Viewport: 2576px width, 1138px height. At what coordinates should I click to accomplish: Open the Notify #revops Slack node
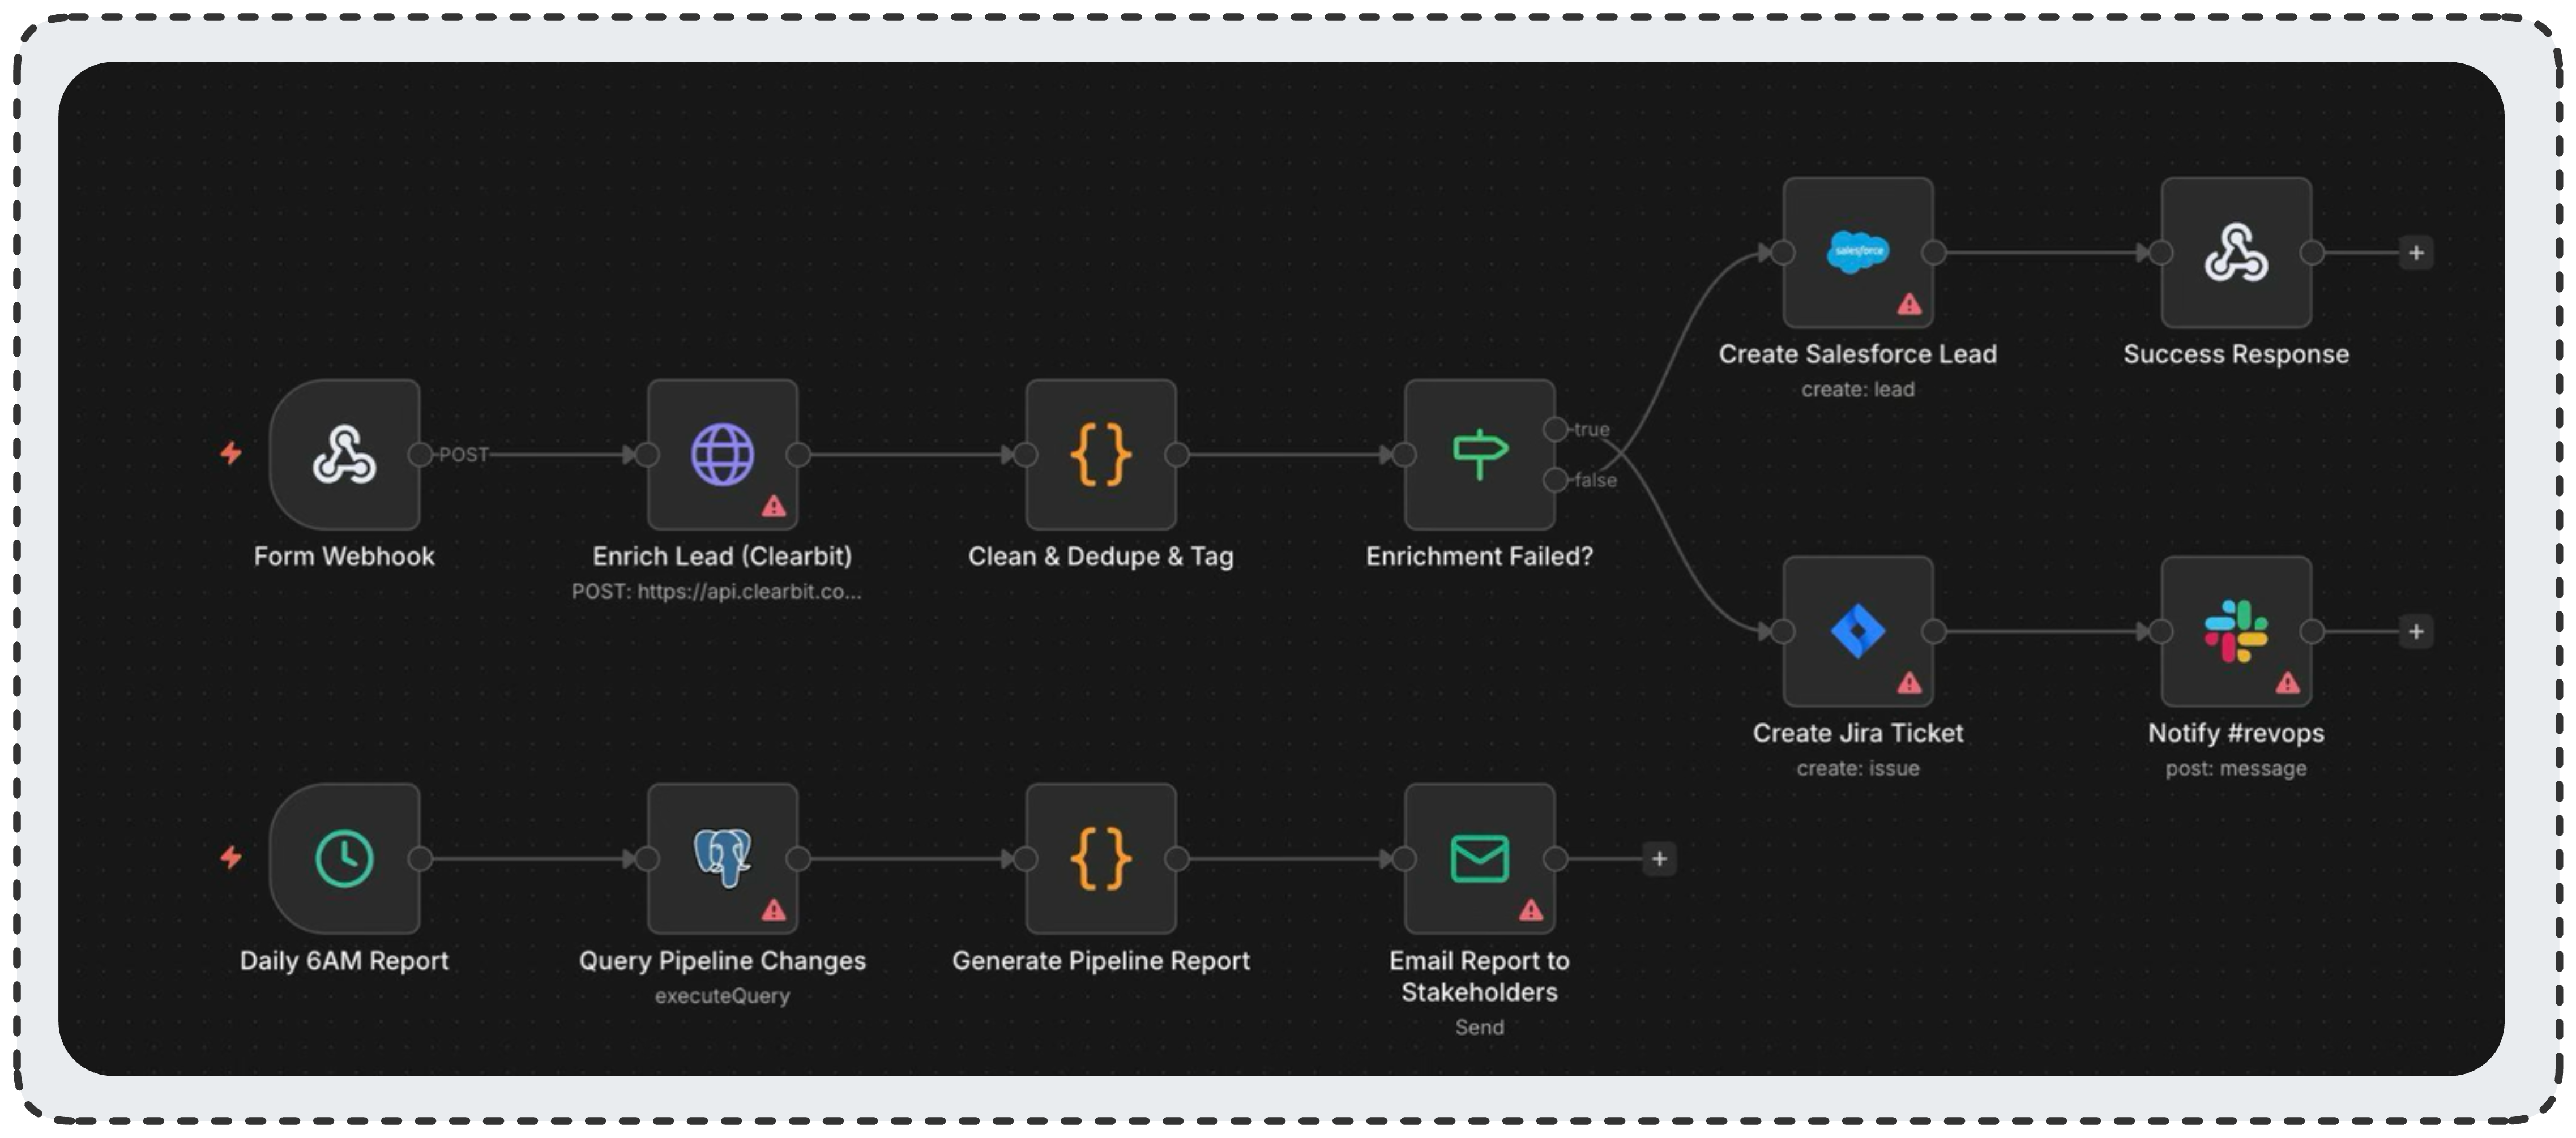coord(2235,631)
